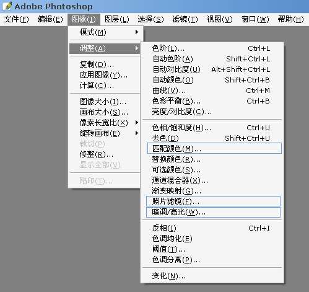The height and width of the screenshot is (292, 309).
Task: Choose 色相/饱和度(H) adjustment
Action: 212,128
